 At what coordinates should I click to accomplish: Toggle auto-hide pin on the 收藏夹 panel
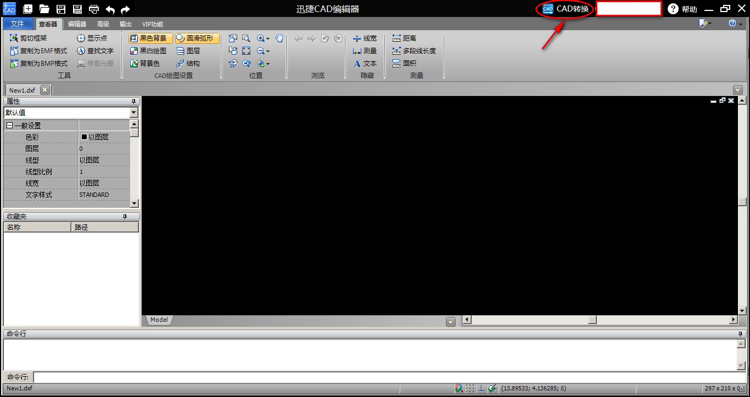coord(125,217)
